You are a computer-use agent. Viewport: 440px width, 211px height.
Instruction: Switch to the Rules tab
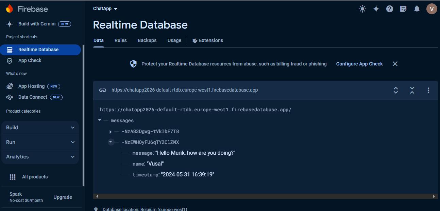[x=120, y=40]
